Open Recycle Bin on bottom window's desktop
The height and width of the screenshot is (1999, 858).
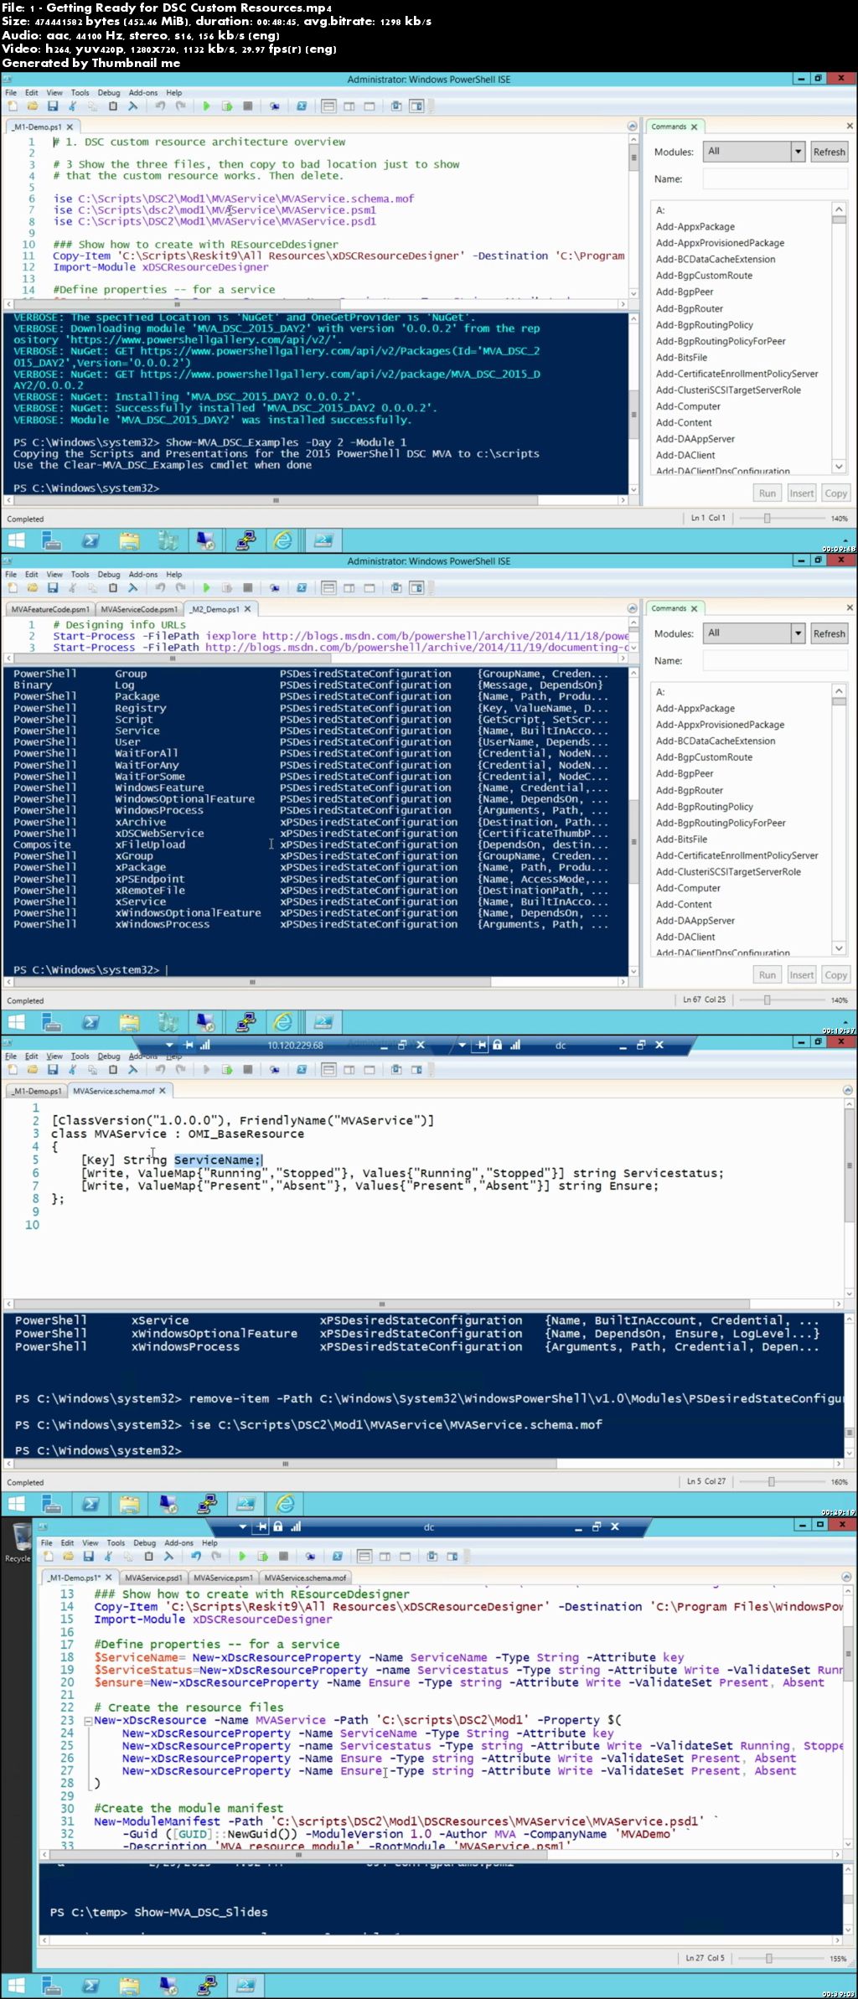18,1542
